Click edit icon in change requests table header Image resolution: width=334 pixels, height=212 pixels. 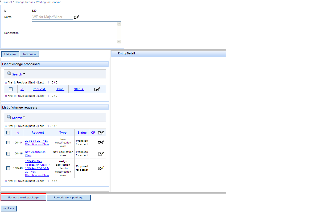pos(101,133)
